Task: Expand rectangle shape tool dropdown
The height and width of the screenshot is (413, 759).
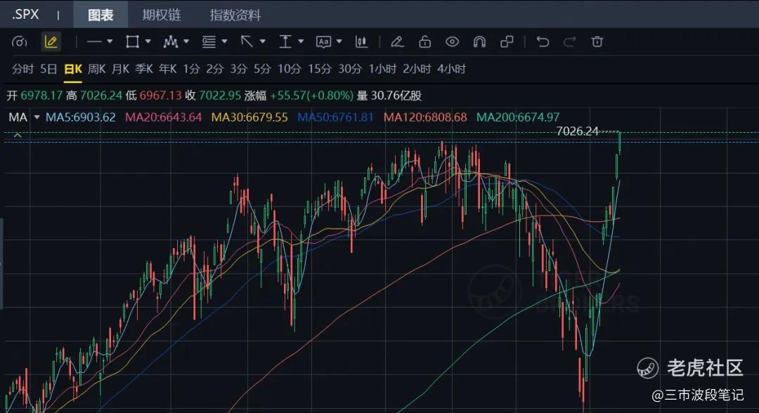Action: coord(148,41)
